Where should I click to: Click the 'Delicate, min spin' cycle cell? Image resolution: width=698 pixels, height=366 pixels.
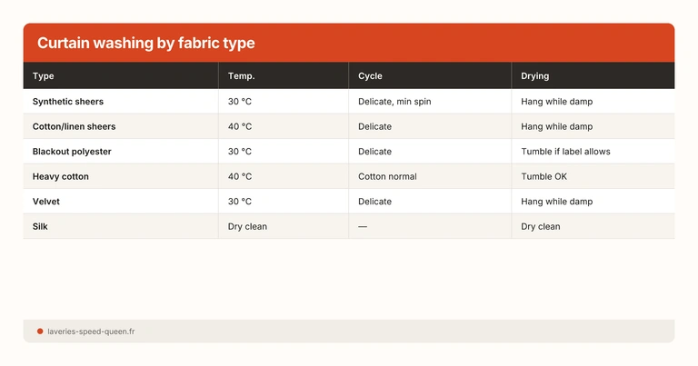[x=394, y=102]
